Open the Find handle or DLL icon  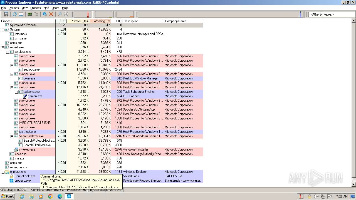[x=60, y=14]
